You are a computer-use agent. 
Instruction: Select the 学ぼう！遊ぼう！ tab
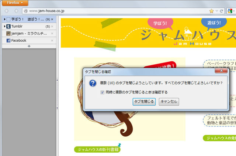pyautogui.click(x=29, y=19)
